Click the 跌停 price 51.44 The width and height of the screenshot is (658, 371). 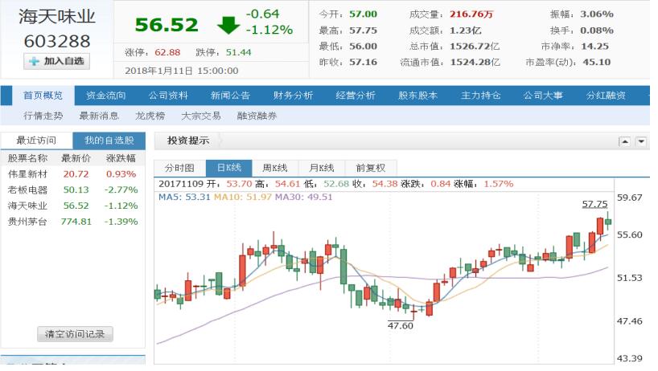238,53
